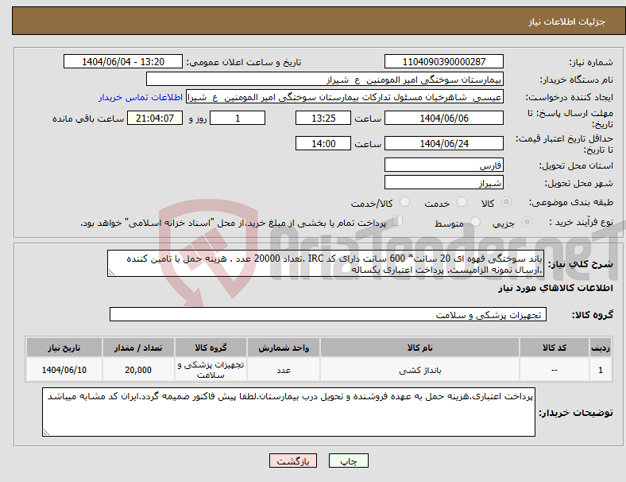626x482 pixels.
Task: Toggle the اسناد خزانه اسلامی payment checkbox
Action: click(398, 221)
